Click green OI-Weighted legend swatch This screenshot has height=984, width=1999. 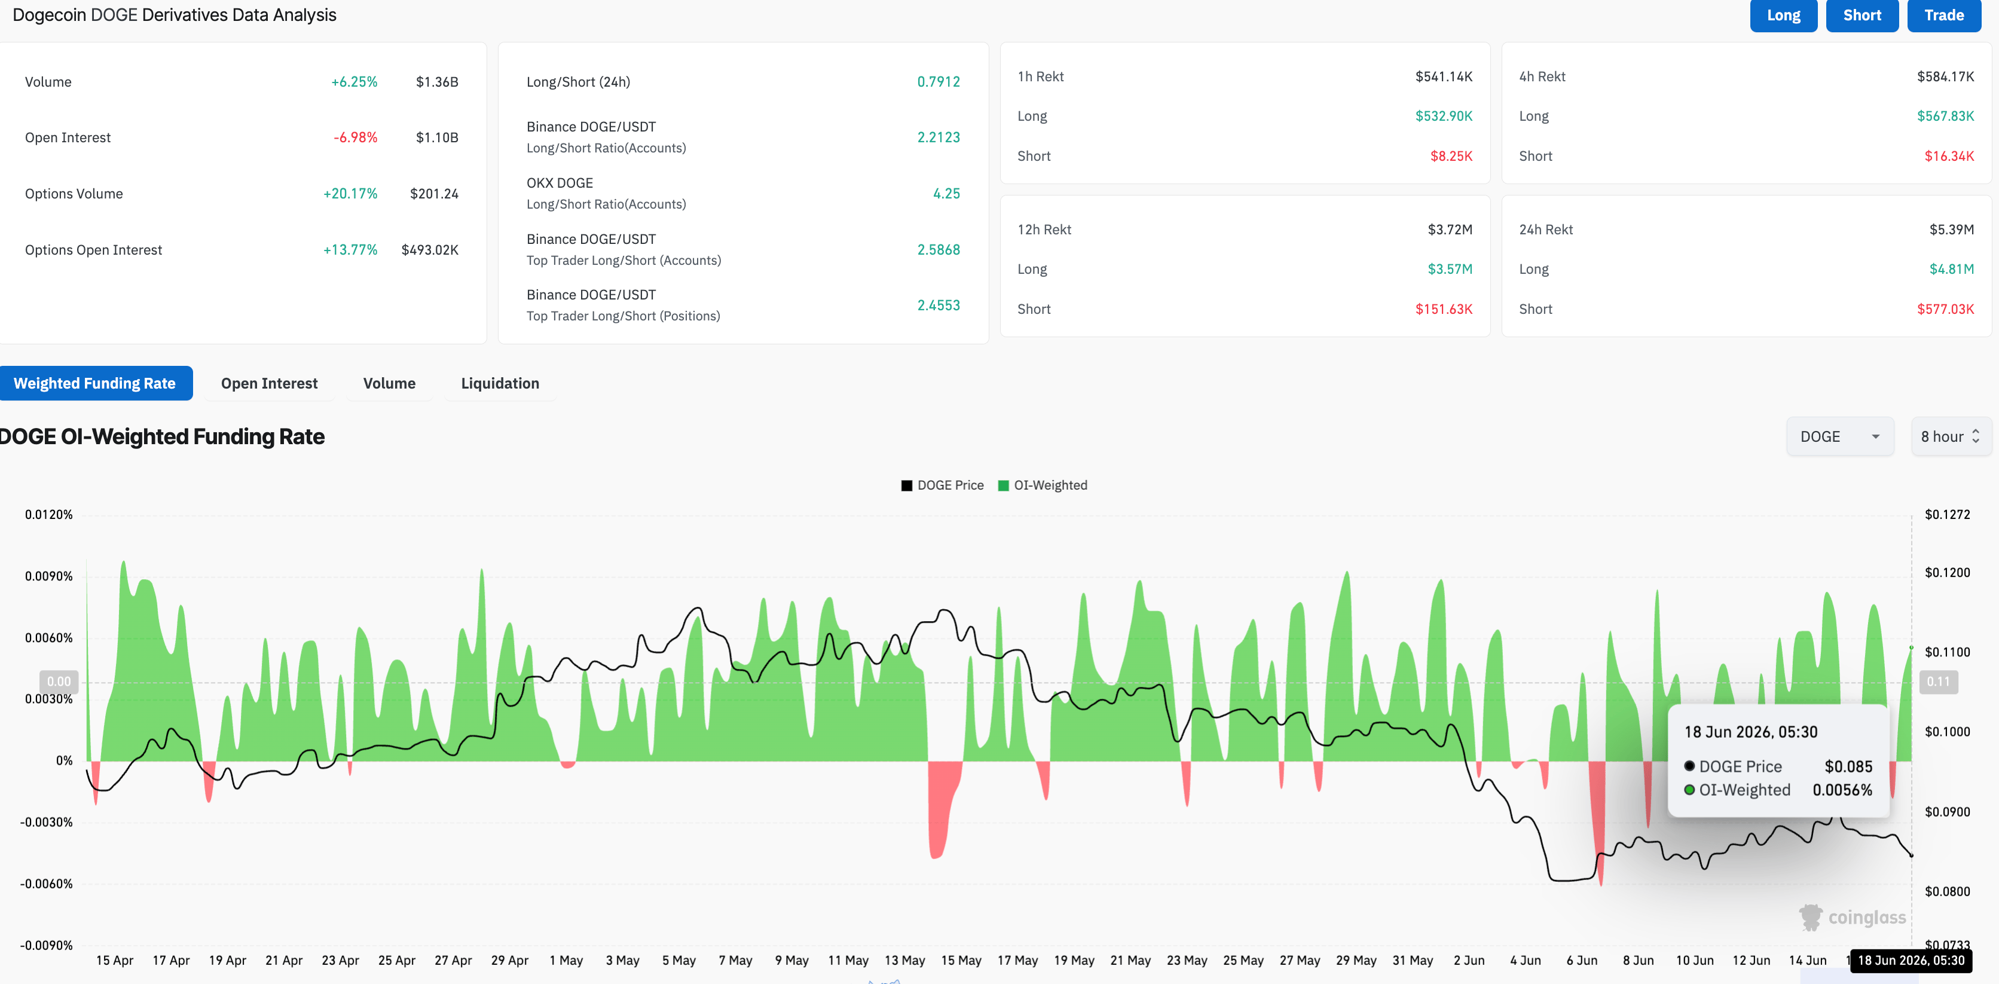[x=1003, y=486]
